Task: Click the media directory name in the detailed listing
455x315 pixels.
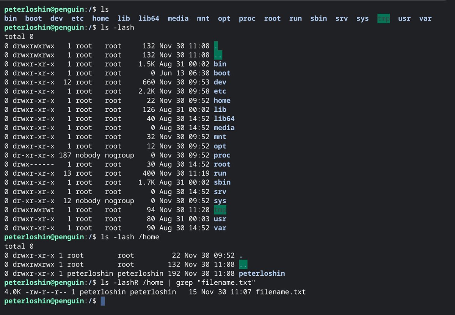Action: (x=224, y=128)
